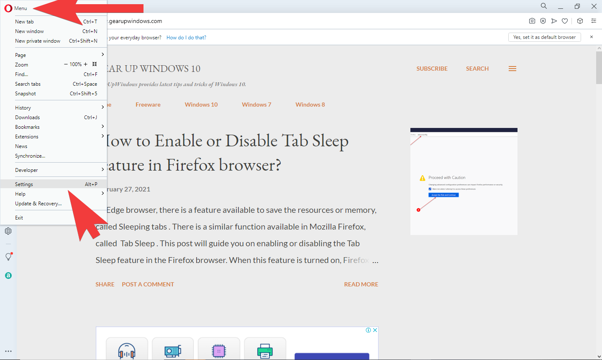Screen dimensions: 602x360
Task: Select Update & Recovery... entry
Action: (54, 203)
